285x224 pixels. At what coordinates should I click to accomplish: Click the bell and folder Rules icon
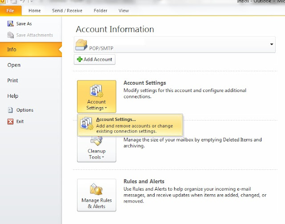pyautogui.click(x=96, y=189)
